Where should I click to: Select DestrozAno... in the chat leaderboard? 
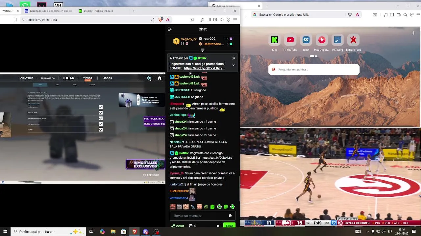coord(213,44)
